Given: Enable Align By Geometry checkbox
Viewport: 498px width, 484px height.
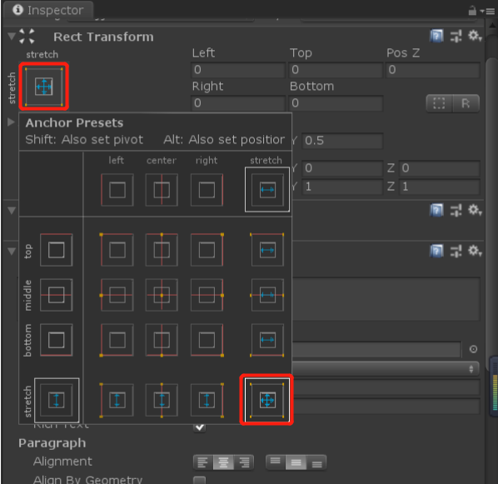Looking at the screenshot, I should click(200, 480).
